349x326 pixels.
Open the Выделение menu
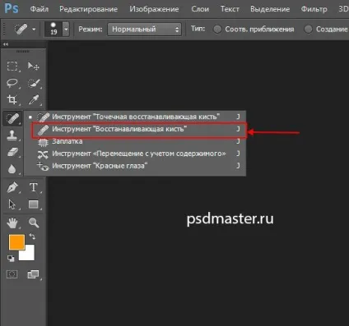point(270,9)
